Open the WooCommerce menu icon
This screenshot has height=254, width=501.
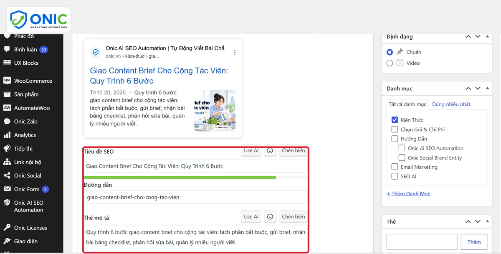click(x=7, y=81)
